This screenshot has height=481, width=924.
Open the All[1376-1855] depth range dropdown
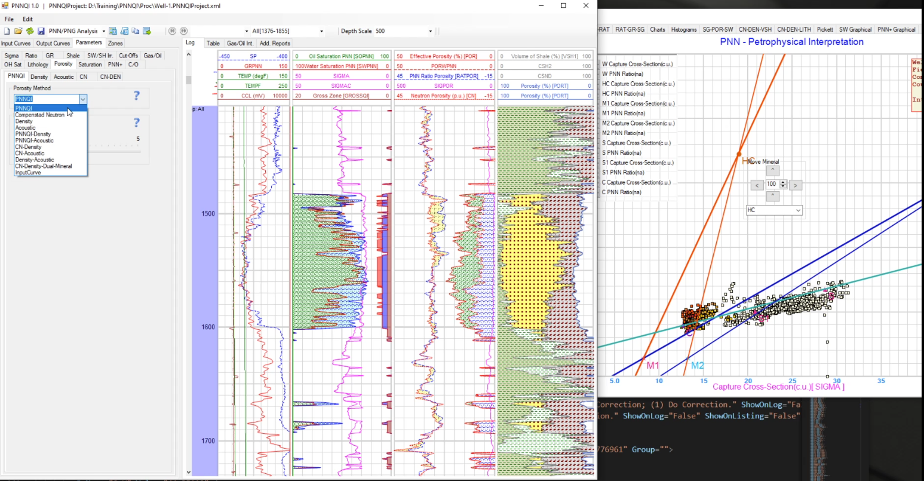pyautogui.click(x=321, y=31)
